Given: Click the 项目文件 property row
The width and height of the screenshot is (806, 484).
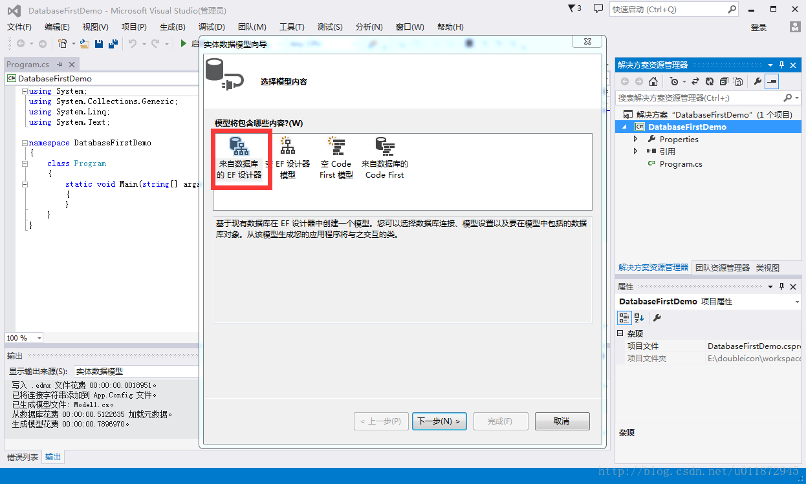Looking at the screenshot, I should (708, 346).
